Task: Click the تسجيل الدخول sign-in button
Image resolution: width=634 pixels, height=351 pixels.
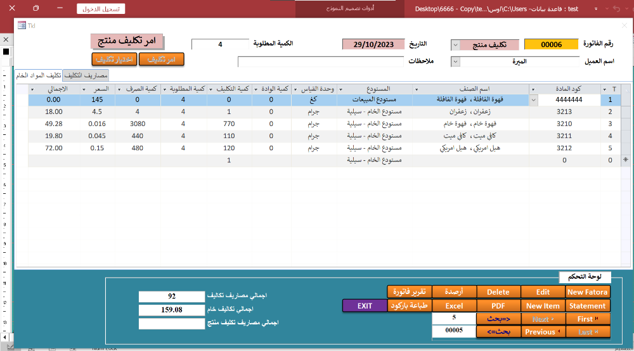Action: click(101, 9)
